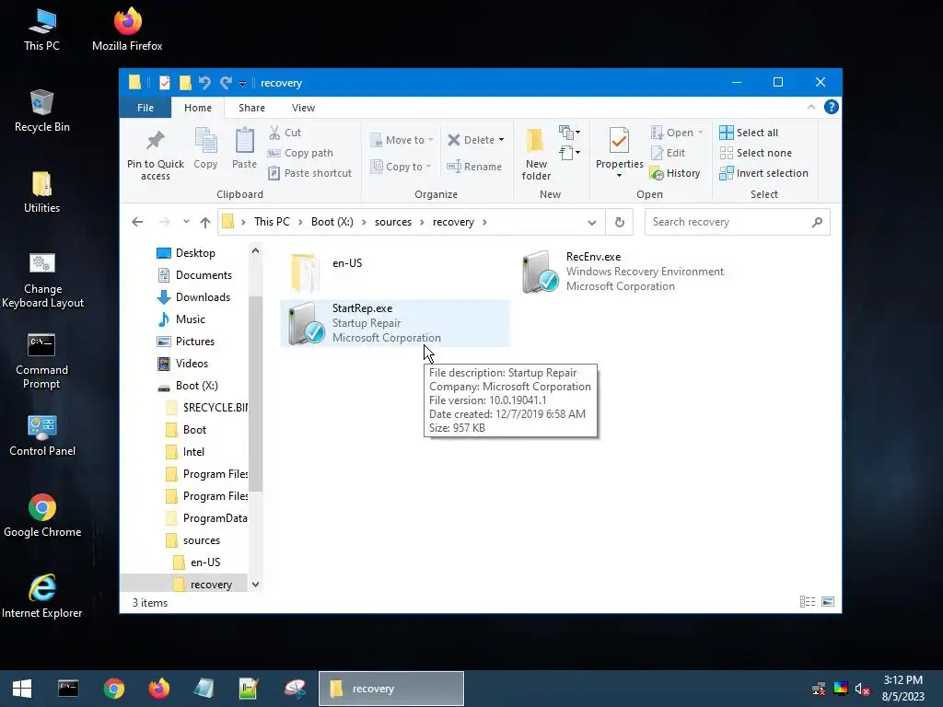Click the Pin to Quick access icon
943x707 pixels.
(x=155, y=140)
